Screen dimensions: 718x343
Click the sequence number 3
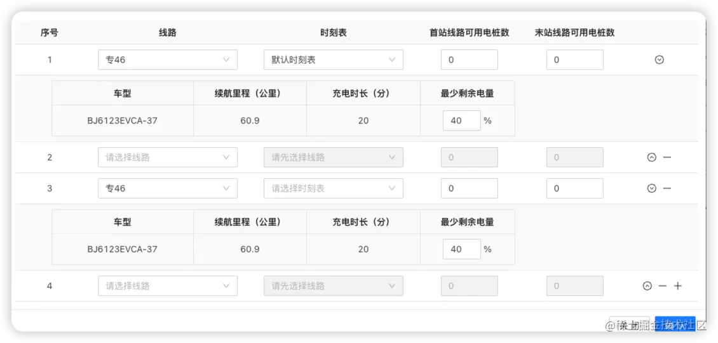50,188
